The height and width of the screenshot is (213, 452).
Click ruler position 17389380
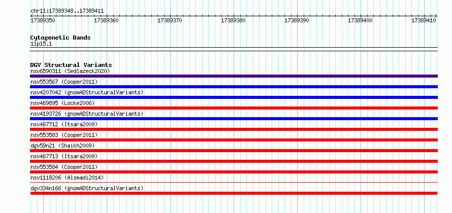tap(234, 20)
